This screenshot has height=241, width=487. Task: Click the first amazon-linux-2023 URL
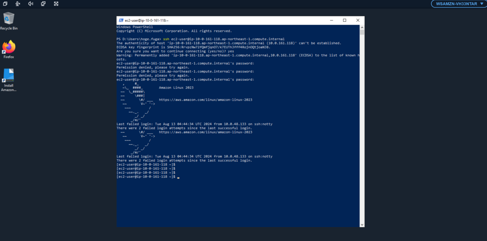[205, 100]
